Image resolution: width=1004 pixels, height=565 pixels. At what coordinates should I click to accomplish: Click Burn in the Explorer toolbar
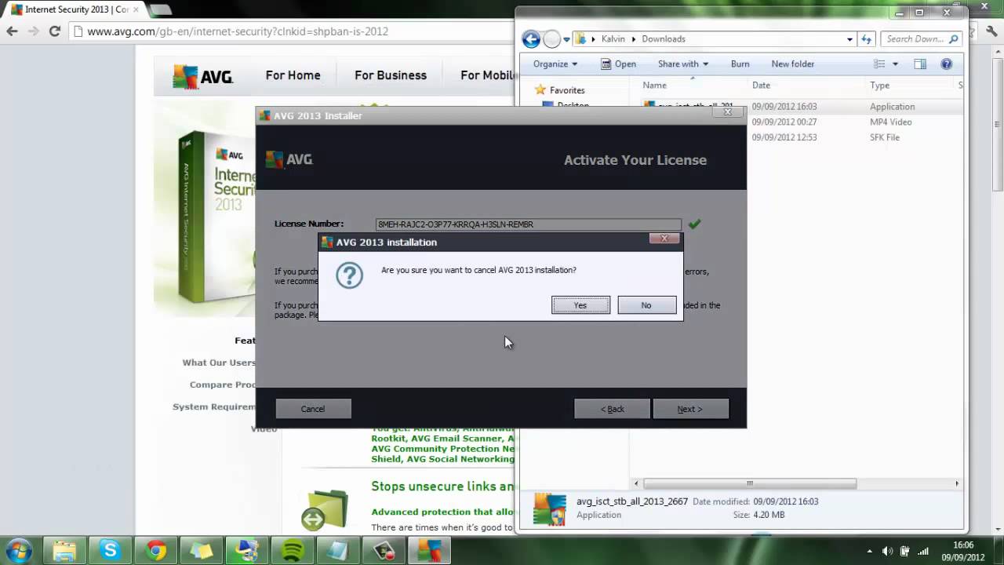[x=740, y=64]
